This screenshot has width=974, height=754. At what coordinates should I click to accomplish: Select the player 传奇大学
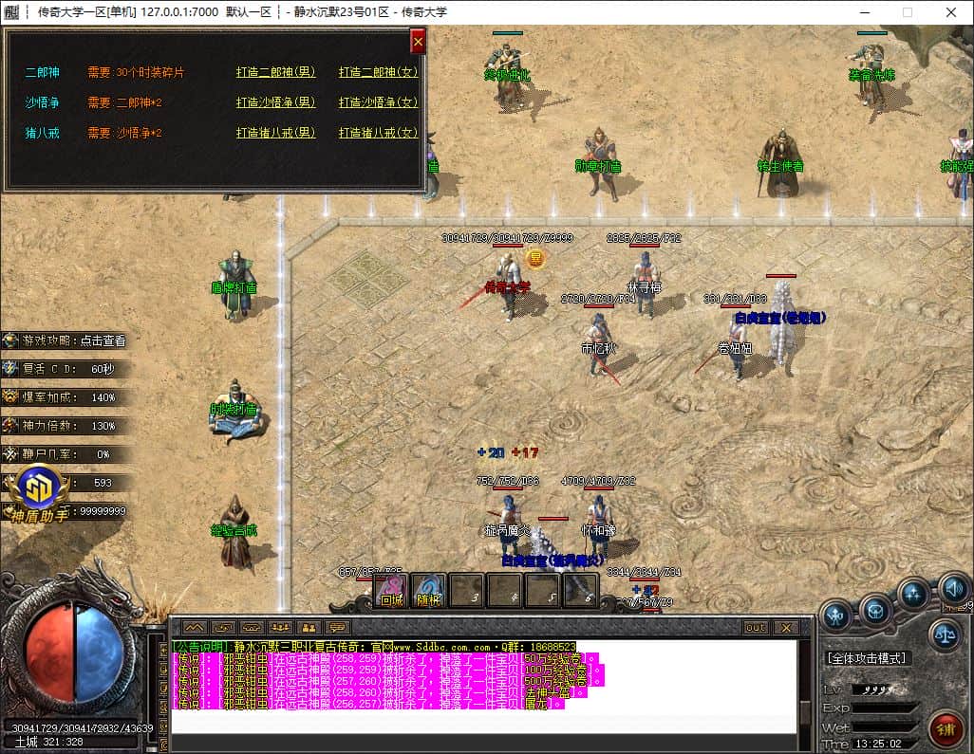pyautogui.click(x=509, y=285)
